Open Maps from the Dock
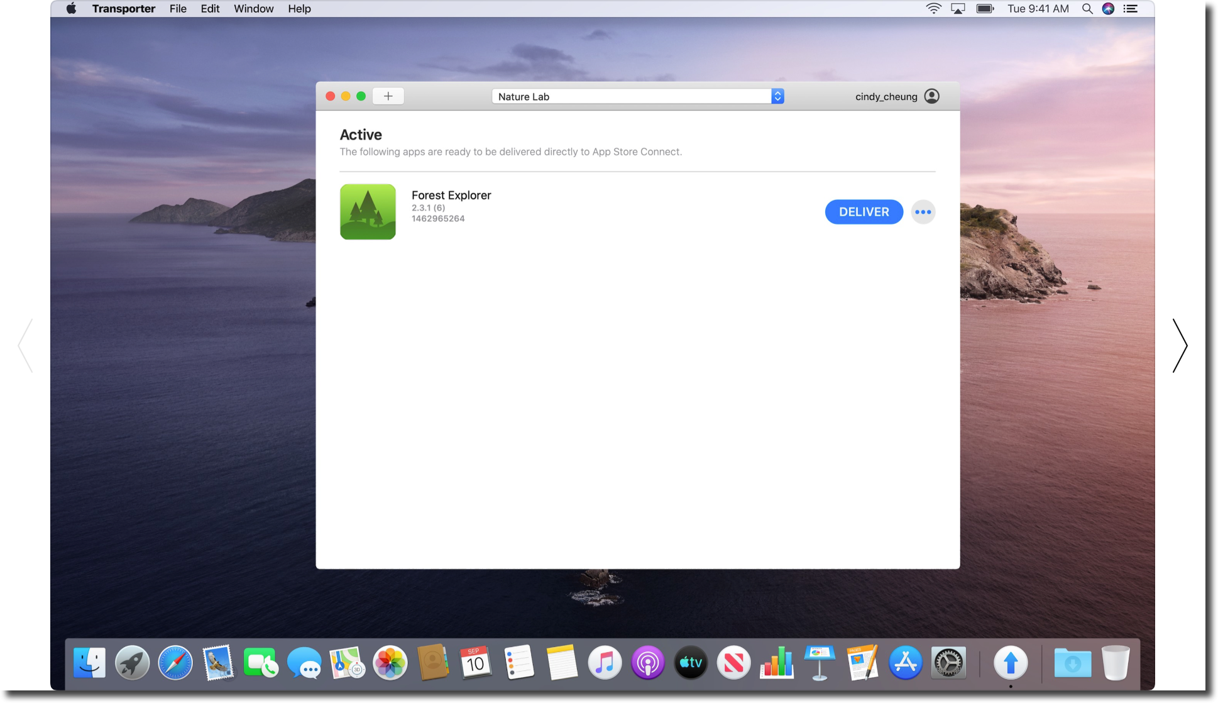The image size is (1218, 703). [x=347, y=663]
